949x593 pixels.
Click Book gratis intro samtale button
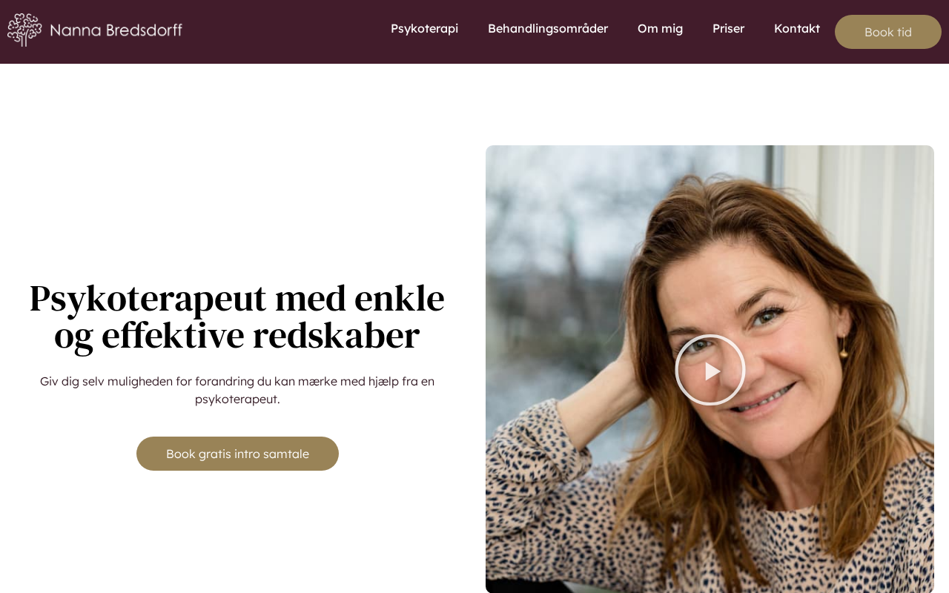coord(237,454)
